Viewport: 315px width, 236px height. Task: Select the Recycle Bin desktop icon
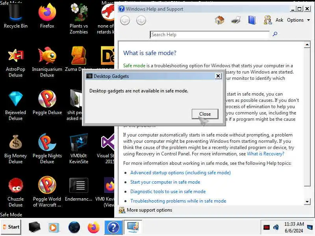(15, 15)
